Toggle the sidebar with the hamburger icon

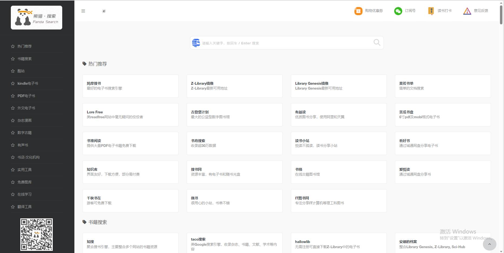point(83,11)
